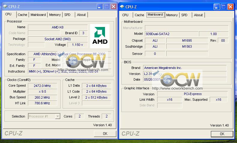Close the left CPU-Z window
This screenshot has height=143, width=237.
pos(113,7)
